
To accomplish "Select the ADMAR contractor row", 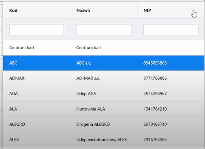I will point(104,78).
